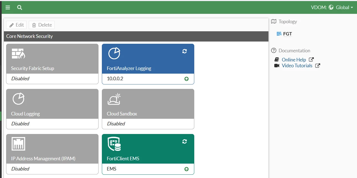Click the FortiClient EMS label

click(x=123, y=159)
